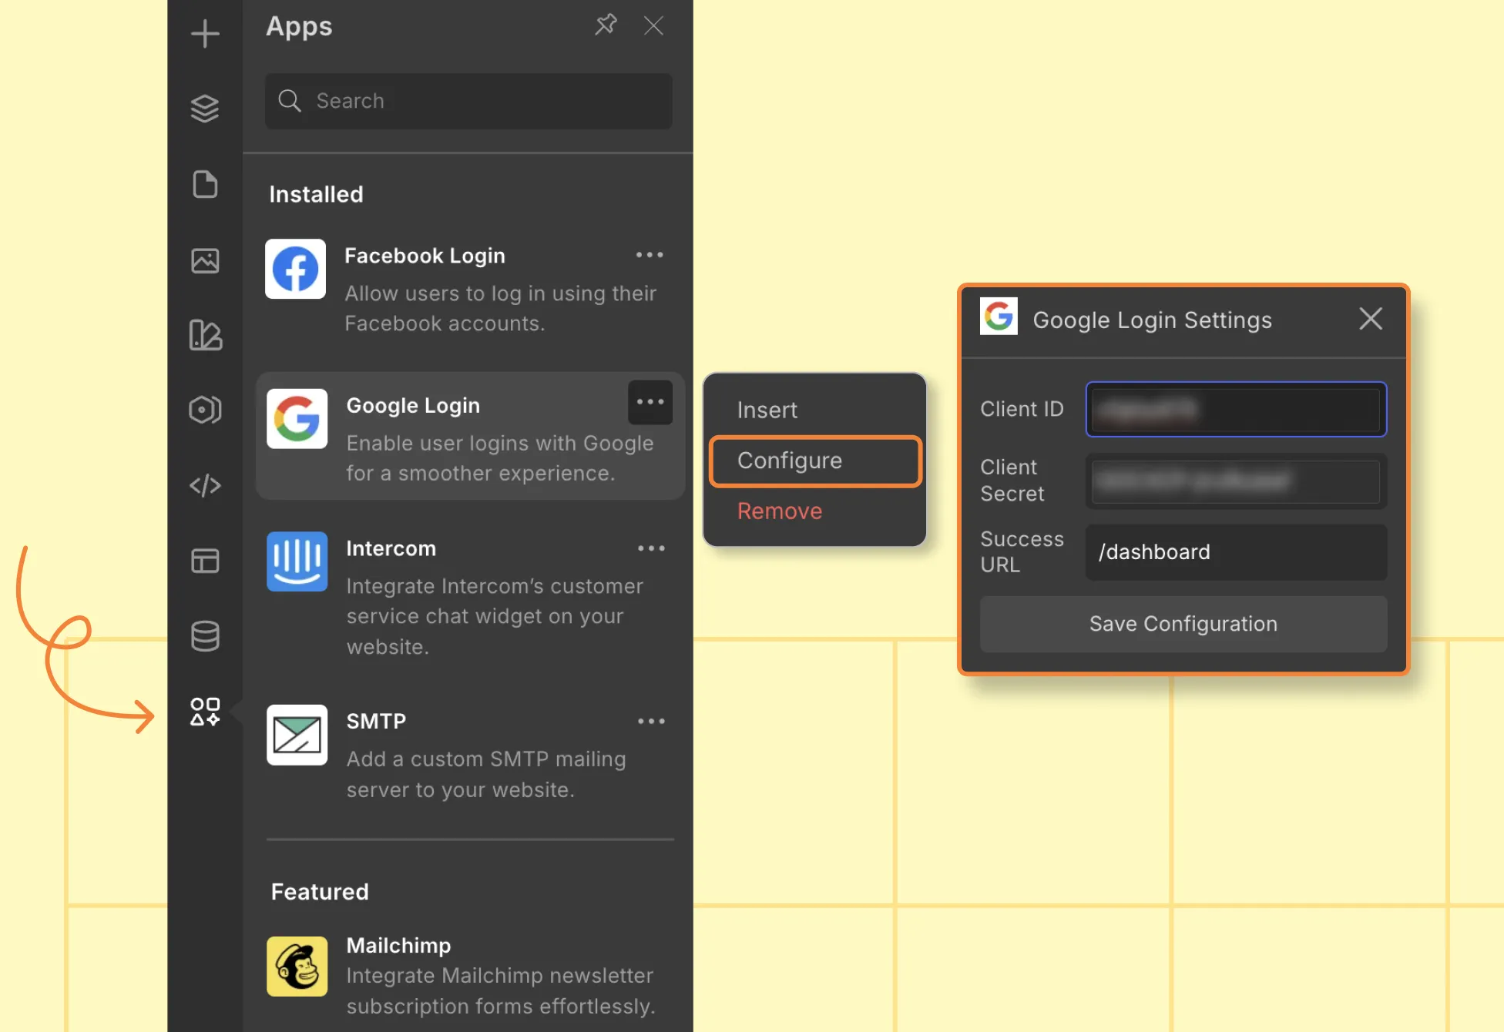The image size is (1504, 1032).
Task: Click the Save Configuration button
Action: [1183, 624]
